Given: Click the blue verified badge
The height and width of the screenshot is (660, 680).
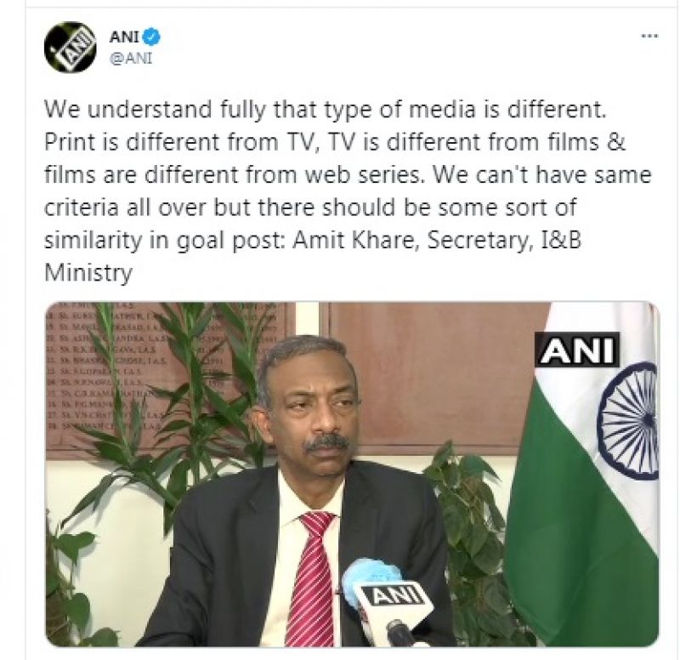Looking at the screenshot, I should tap(152, 37).
